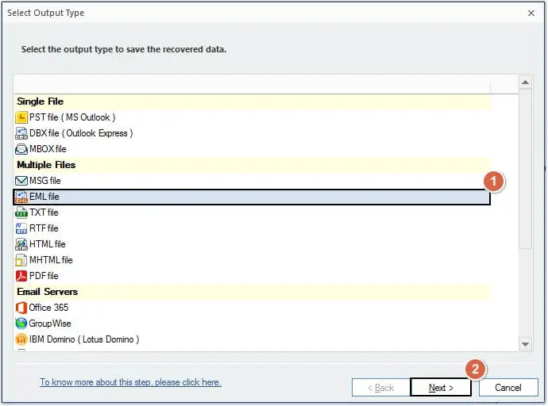Click the PDF file red icon
This screenshot has height=406, width=548.
point(21,276)
